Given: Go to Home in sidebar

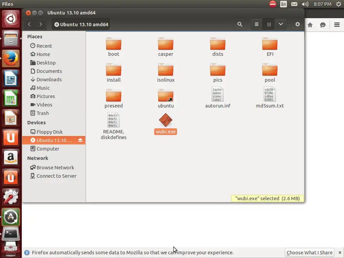Looking at the screenshot, I should pyautogui.click(x=54, y=54).
